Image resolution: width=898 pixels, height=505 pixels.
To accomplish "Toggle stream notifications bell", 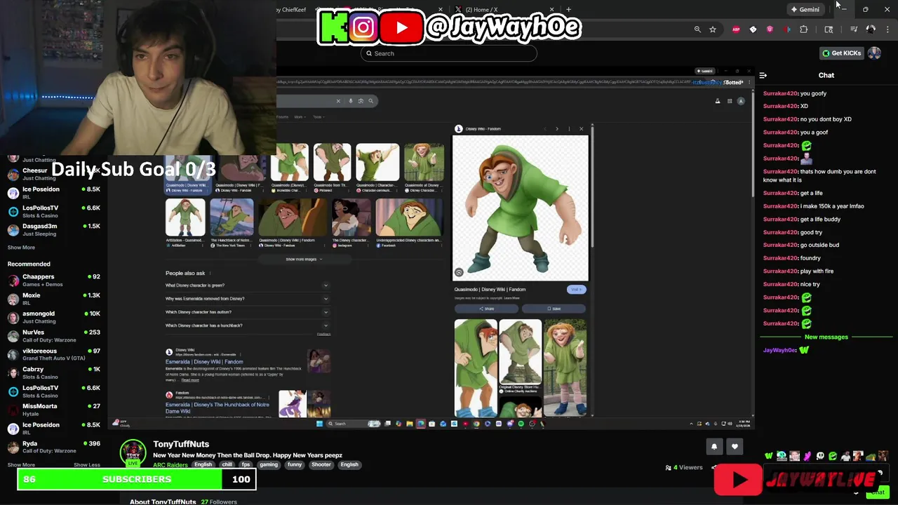I will pos(714,447).
